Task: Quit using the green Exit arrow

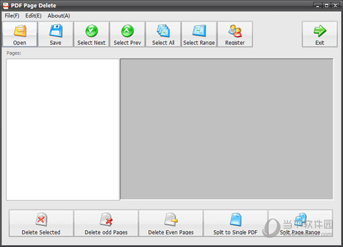Action: (x=319, y=34)
